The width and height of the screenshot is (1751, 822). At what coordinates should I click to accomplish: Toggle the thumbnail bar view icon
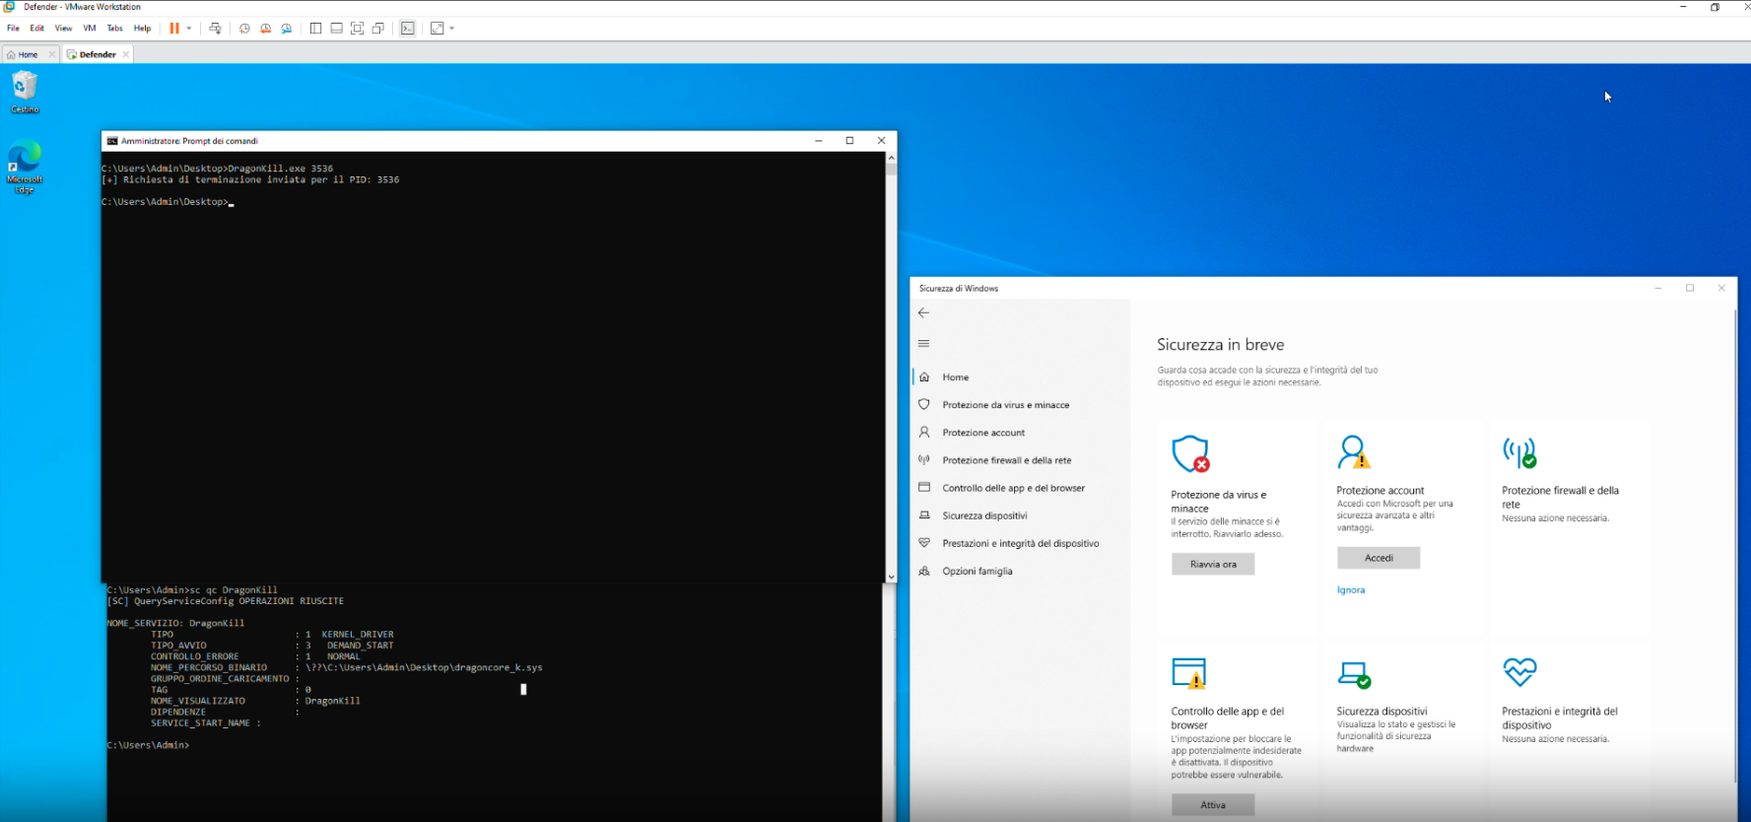pos(336,29)
